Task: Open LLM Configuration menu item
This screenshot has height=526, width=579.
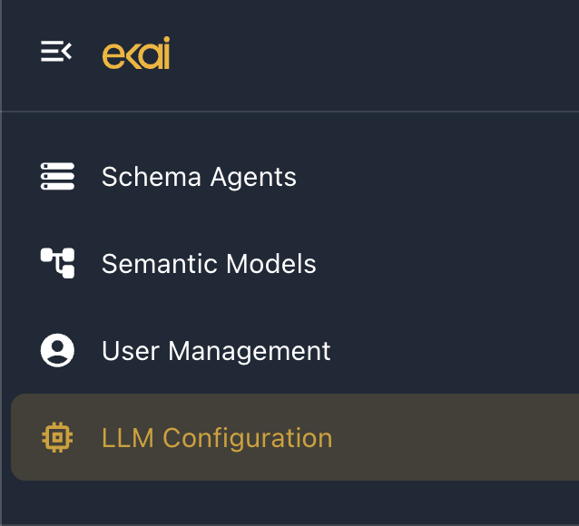Action: coord(295,437)
